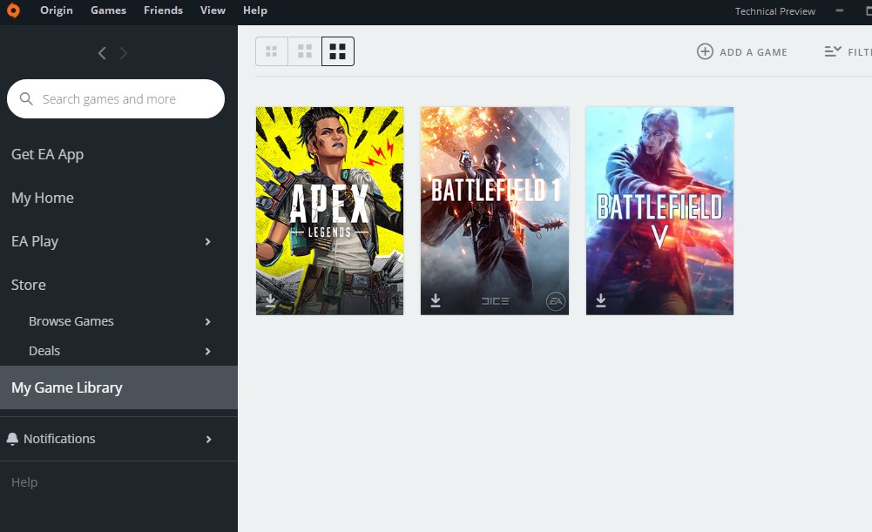Switch to small tile grid view
The image size is (872, 532).
tap(272, 51)
